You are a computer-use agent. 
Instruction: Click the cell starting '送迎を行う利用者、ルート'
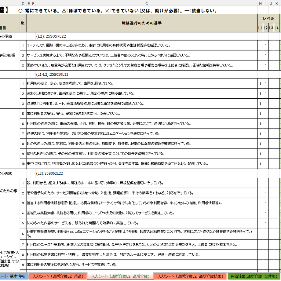click(x=142, y=104)
